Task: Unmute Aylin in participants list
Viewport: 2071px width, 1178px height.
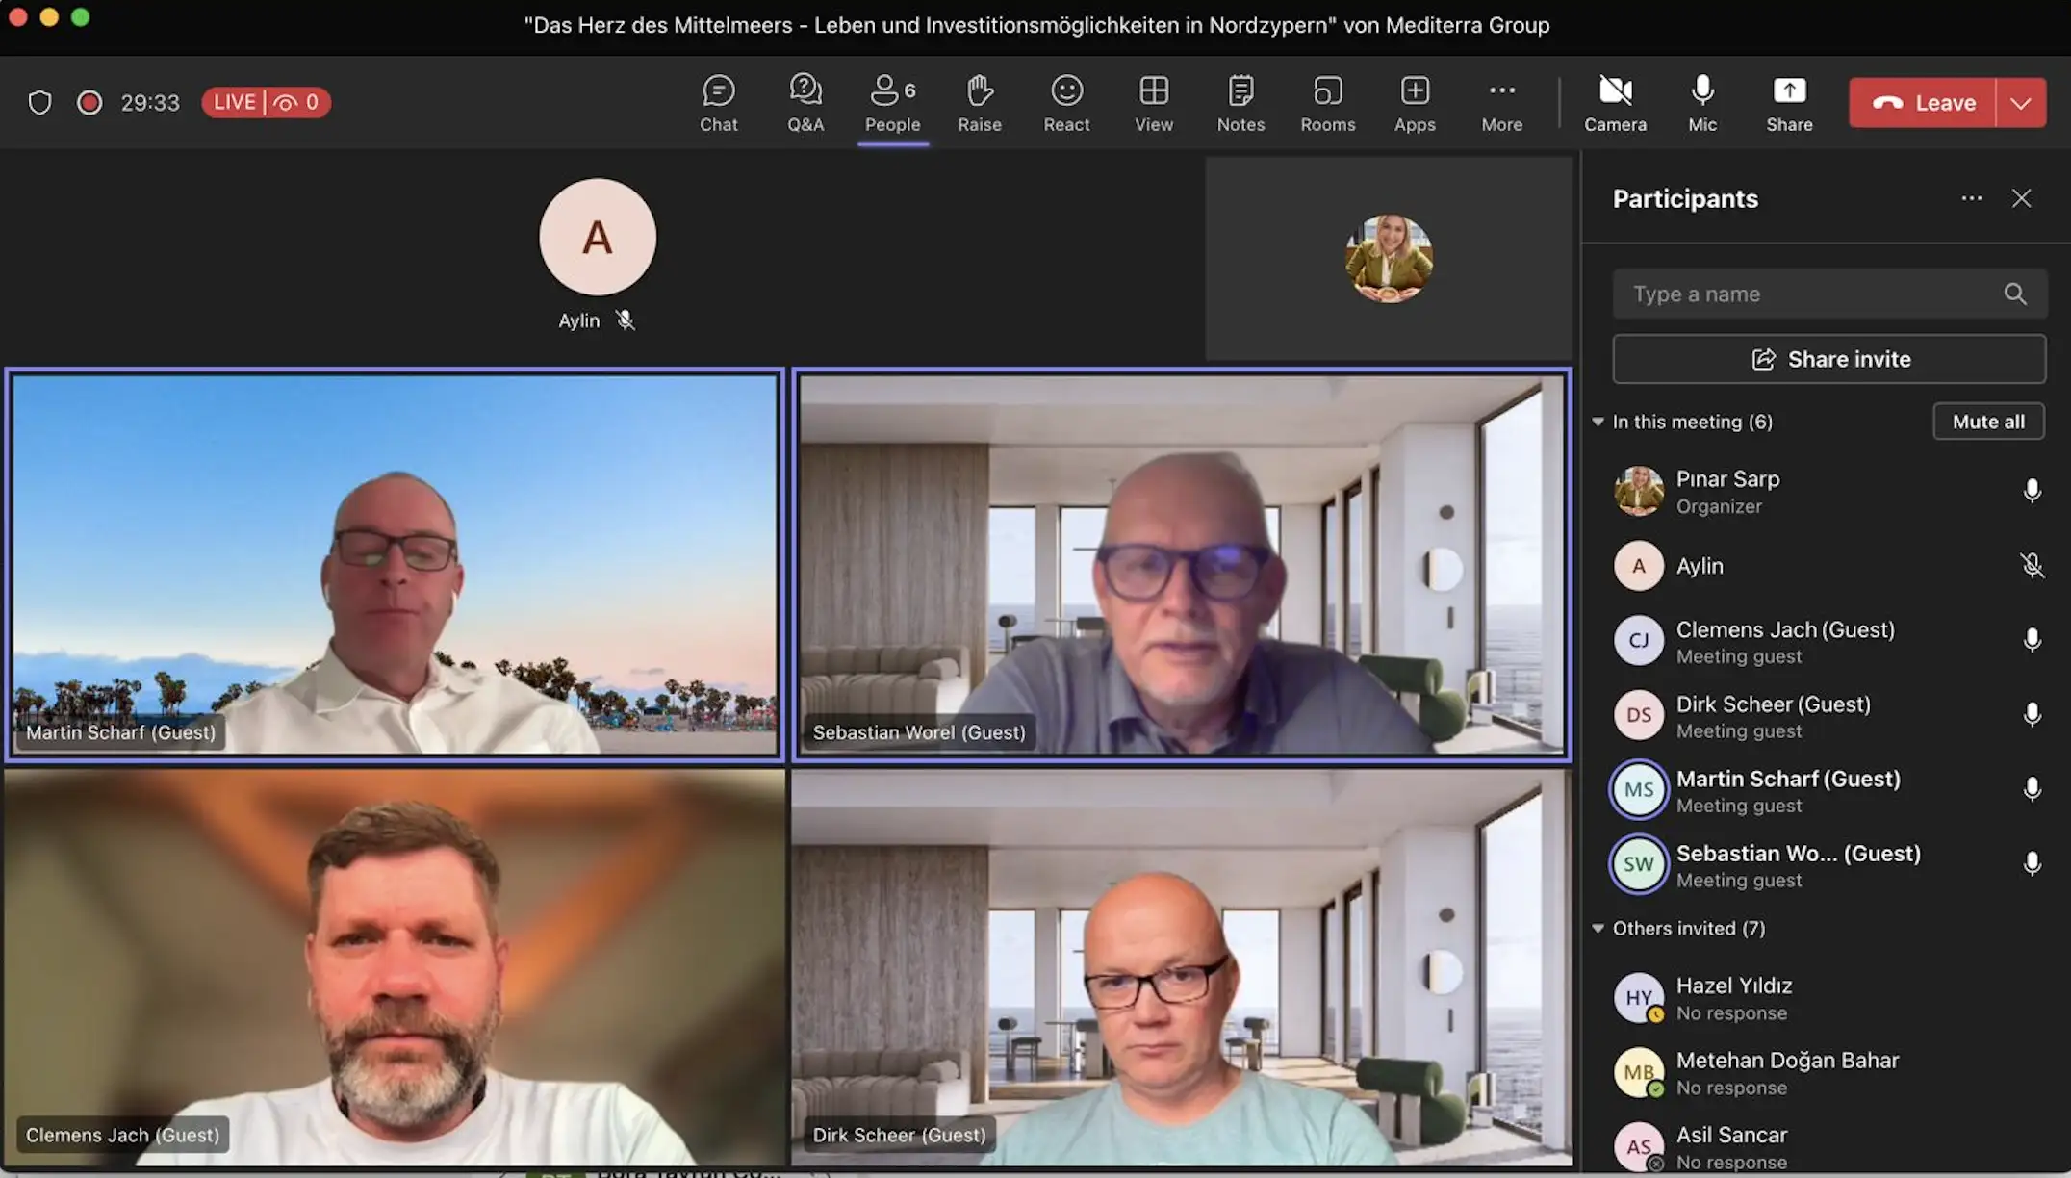Action: [x=2031, y=566]
